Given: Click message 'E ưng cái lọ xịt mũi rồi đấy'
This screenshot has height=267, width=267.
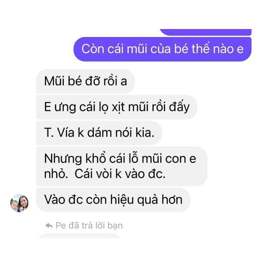Looking at the screenshot, I should point(116,107).
